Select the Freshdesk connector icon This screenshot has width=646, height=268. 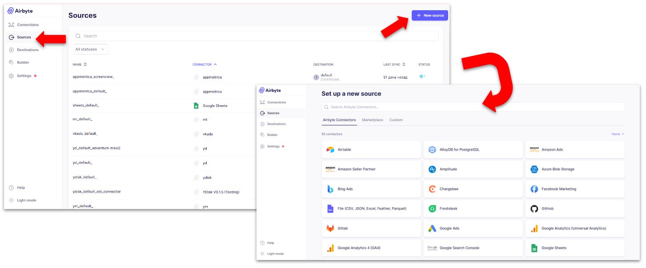432,209
